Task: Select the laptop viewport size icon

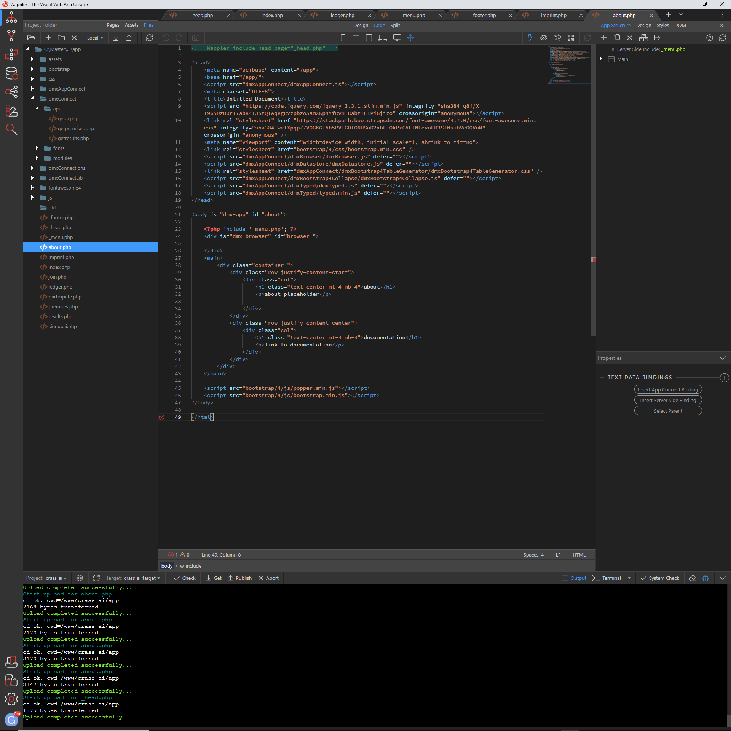Action: tap(383, 38)
